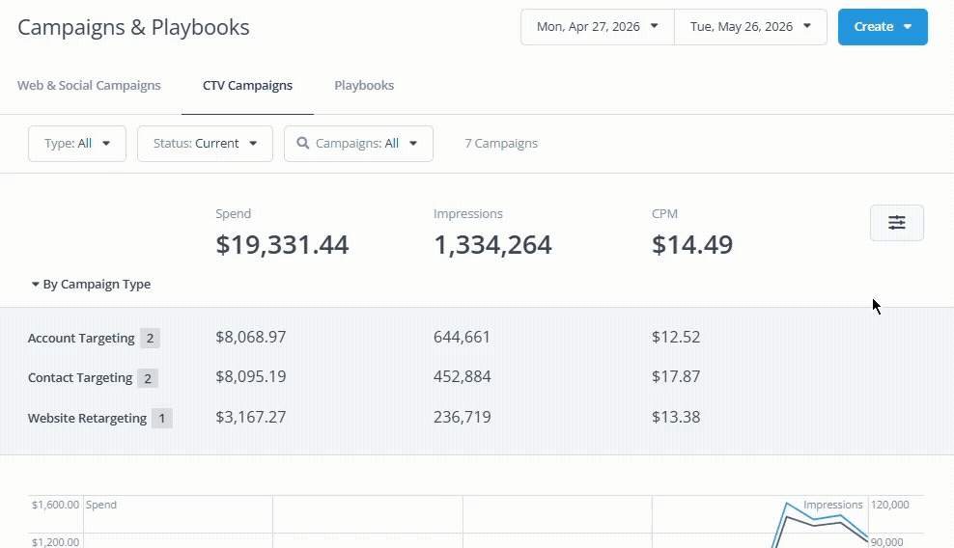Select the CTV Campaigns tab
This screenshot has height=548, width=954.
tap(247, 85)
